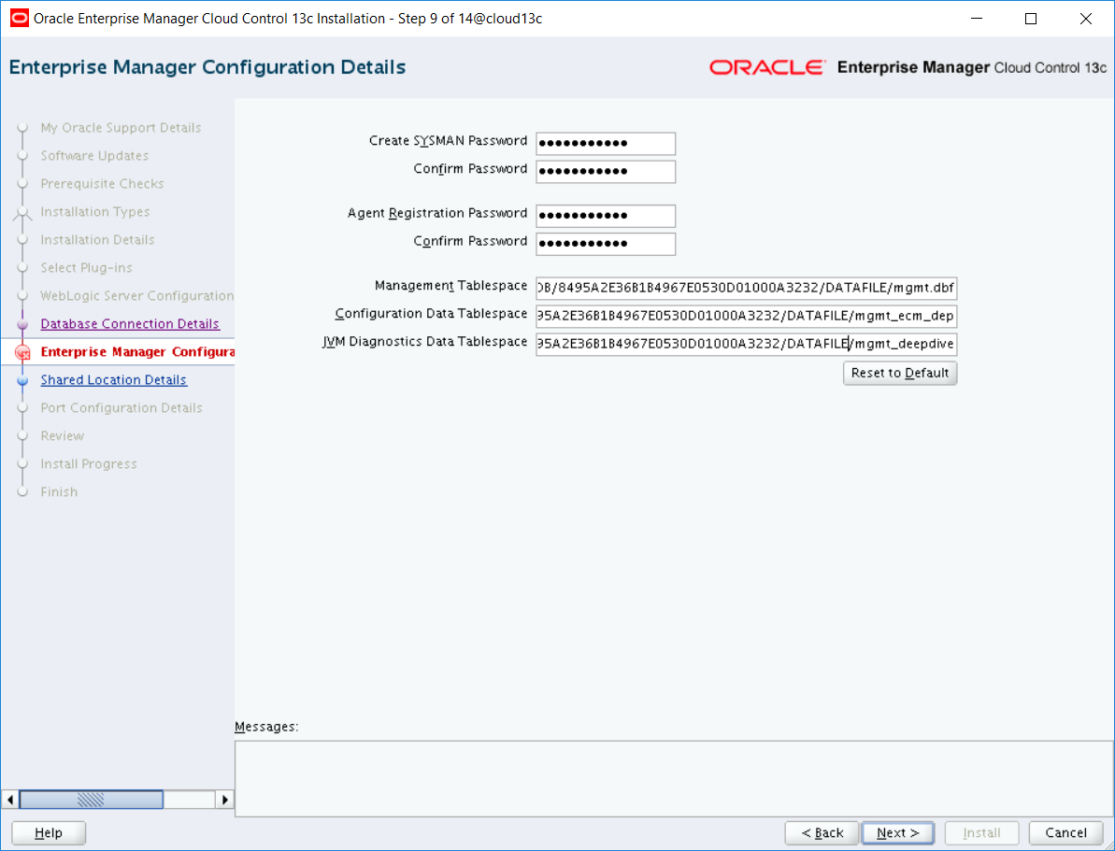The image size is (1115, 851).
Task: Open Database Connection Details step
Action: (x=130, y=324)
